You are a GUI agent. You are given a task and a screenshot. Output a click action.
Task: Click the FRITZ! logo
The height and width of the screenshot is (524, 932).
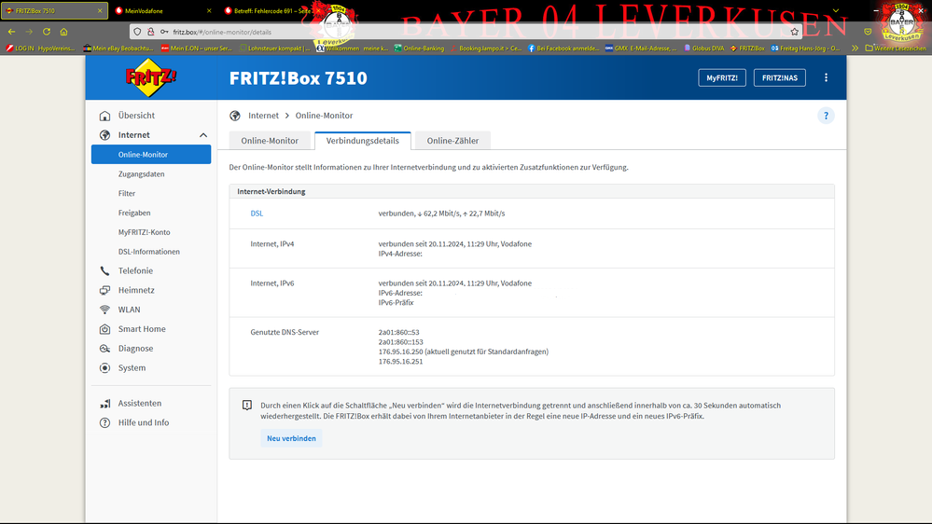tap(151, 77)
